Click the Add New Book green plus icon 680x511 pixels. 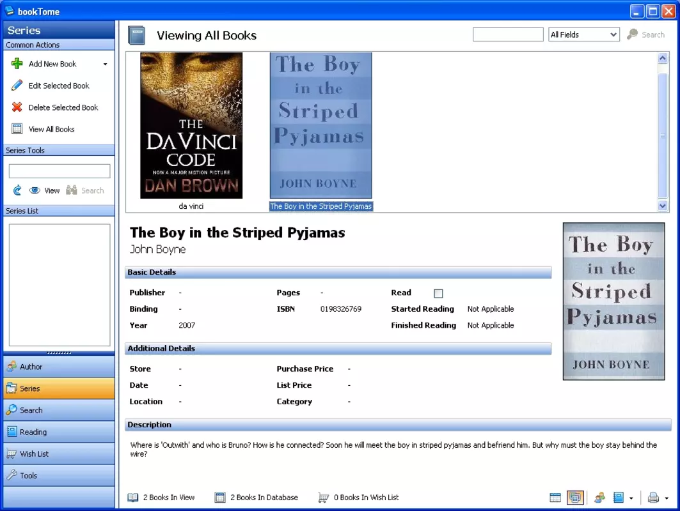coord(17,64)
